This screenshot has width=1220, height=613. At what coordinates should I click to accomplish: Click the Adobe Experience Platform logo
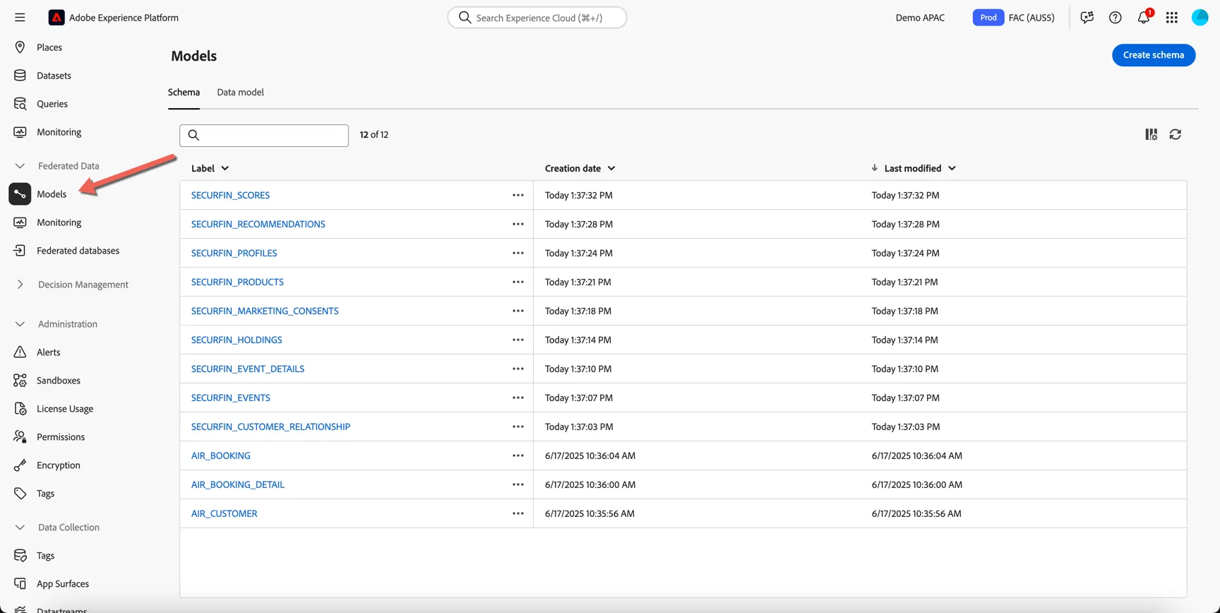pyautogui.click(x=56, y=18)
